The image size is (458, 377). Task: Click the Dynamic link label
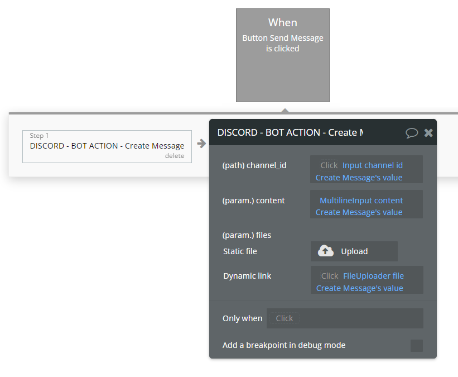[247, 276]
